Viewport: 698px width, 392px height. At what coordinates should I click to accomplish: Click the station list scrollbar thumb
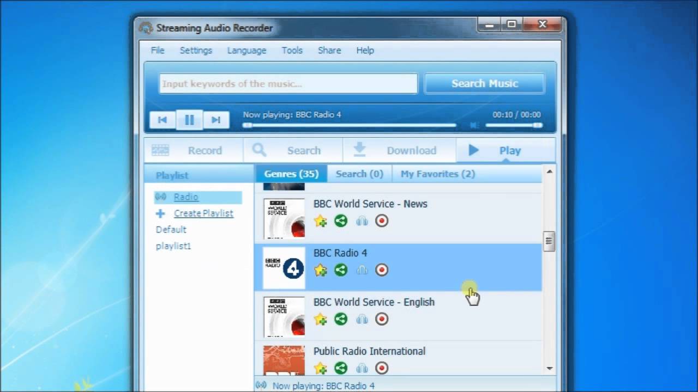tap(550, 241)
